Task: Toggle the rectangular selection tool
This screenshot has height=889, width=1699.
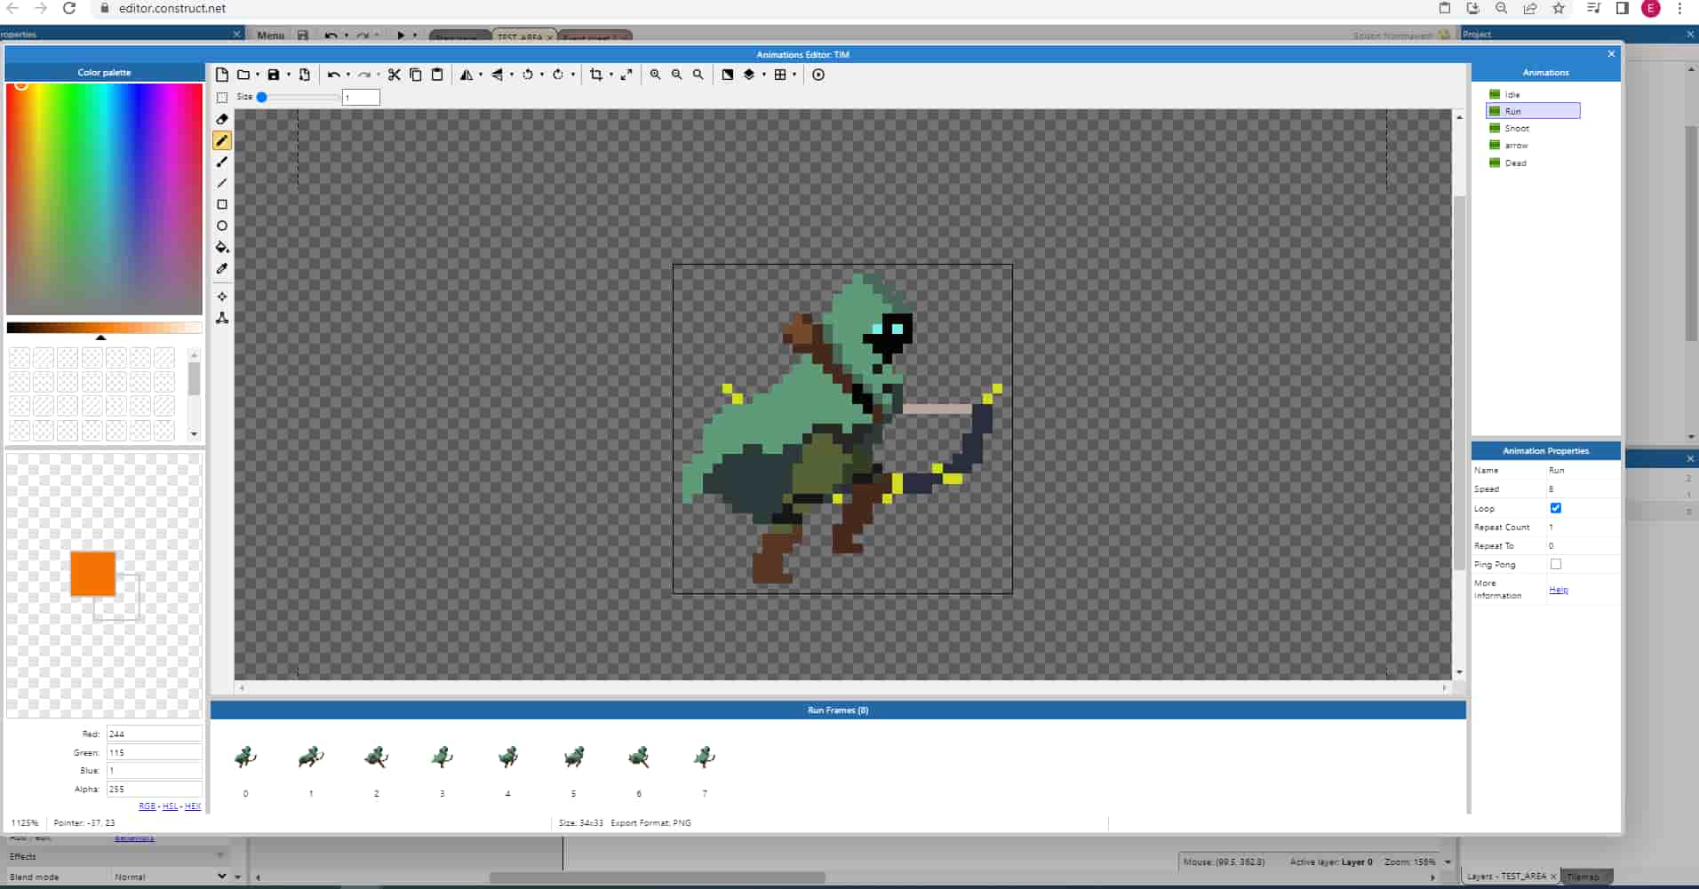Action: 222,98
